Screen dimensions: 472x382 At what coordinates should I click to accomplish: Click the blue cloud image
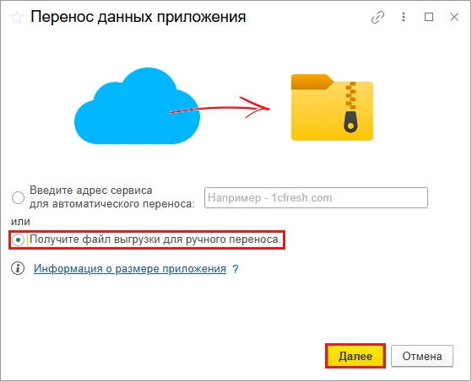137,105
